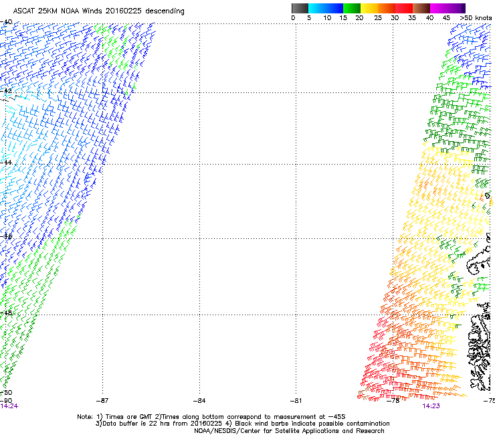The width and height of the screenshot is (495, 435).
Task: Click the -87 longitude label
Action: (102, 401)
